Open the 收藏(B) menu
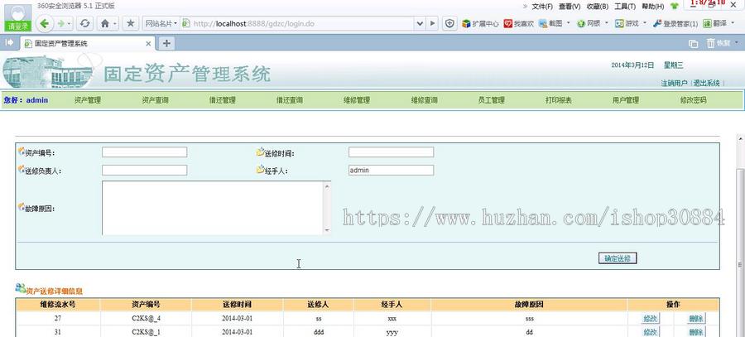745x337 pixels. pos(597,7)
